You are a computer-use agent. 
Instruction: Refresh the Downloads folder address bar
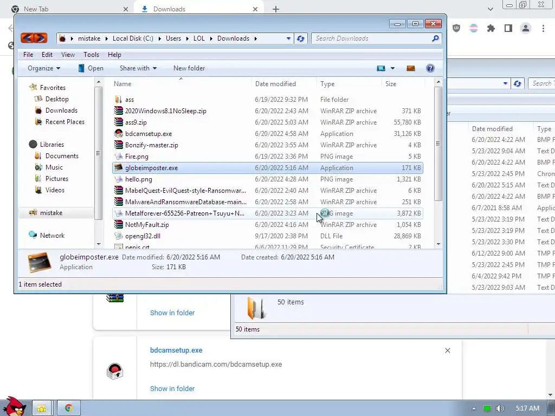[x=300, y=38]
